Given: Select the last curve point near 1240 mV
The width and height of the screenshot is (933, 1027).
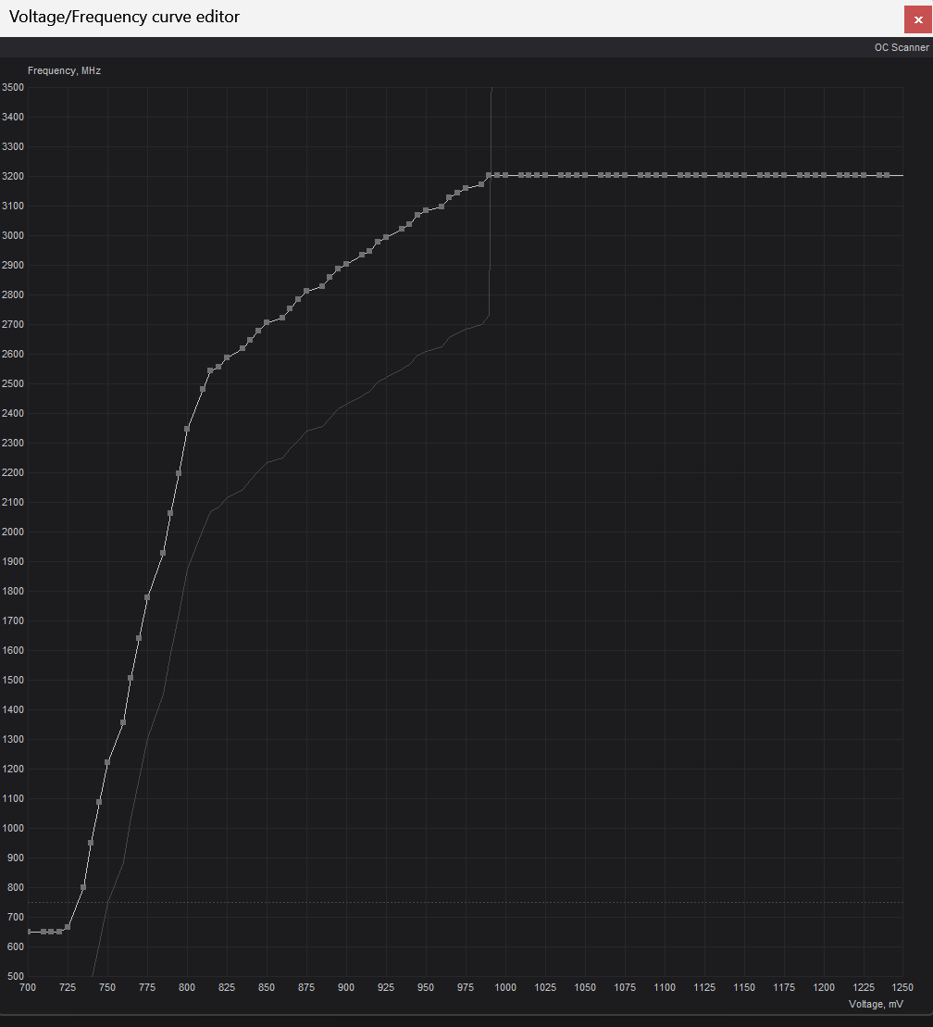Looking at the screenshot, I should 887,175.
